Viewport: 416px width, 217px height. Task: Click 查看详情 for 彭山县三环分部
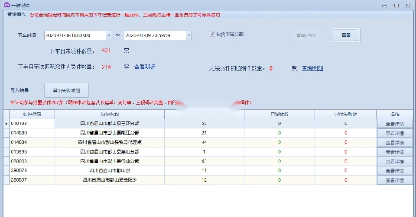tap(394, 124)
